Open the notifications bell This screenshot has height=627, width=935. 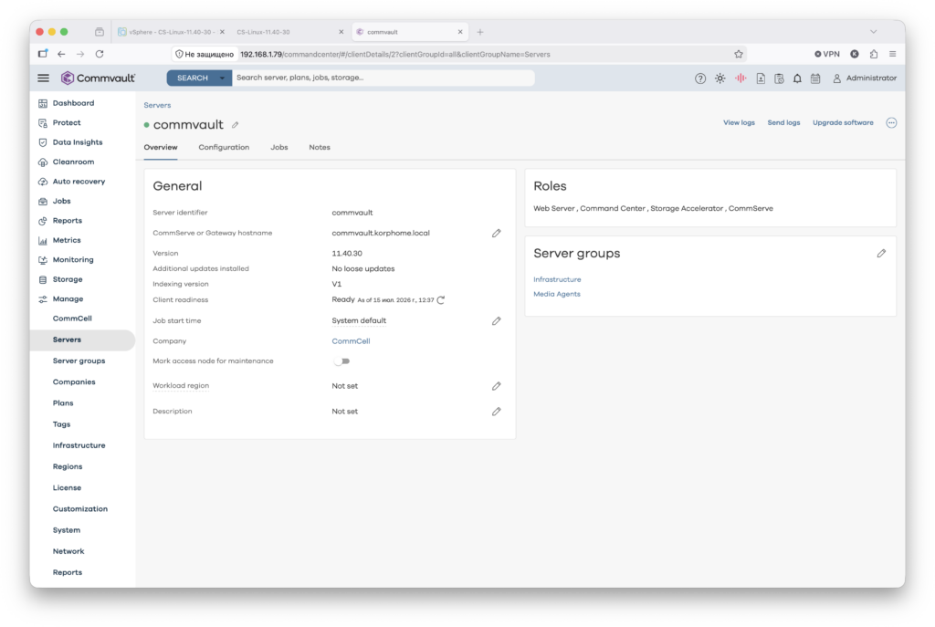[797, 78]
